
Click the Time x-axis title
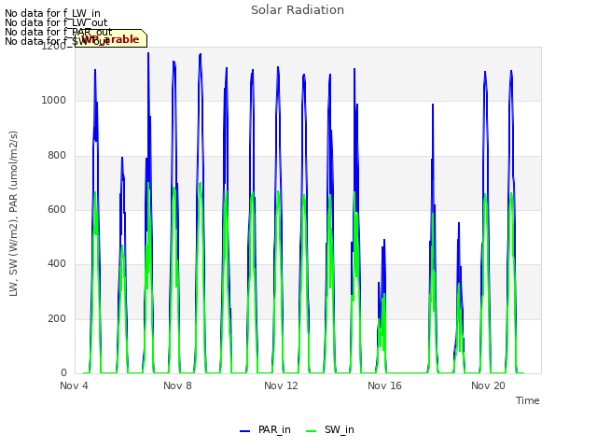tap(528, 400)
